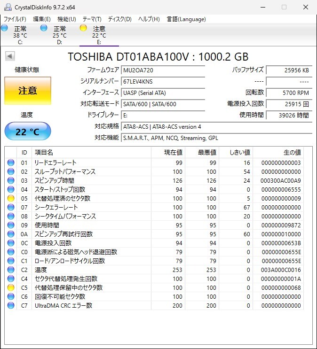Viewport: 317px width, 349px height.
Task: Click the standard field ATA8-ACS version 4
Action: [x=216, y=127]
